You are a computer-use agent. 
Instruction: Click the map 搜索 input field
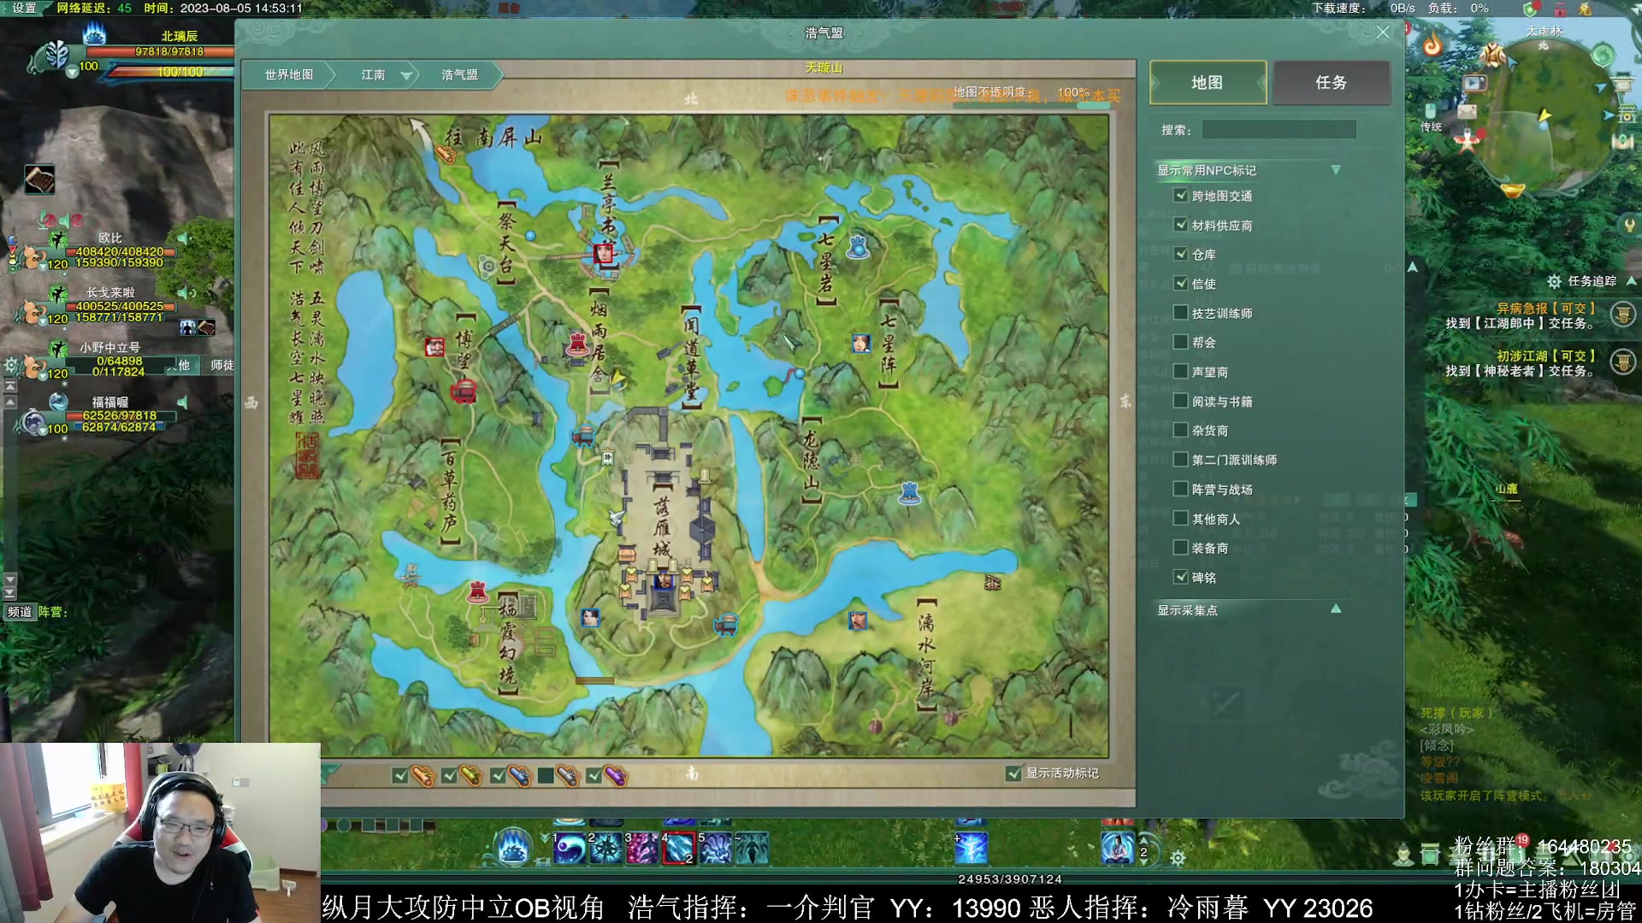click(x=1279, y=130)
